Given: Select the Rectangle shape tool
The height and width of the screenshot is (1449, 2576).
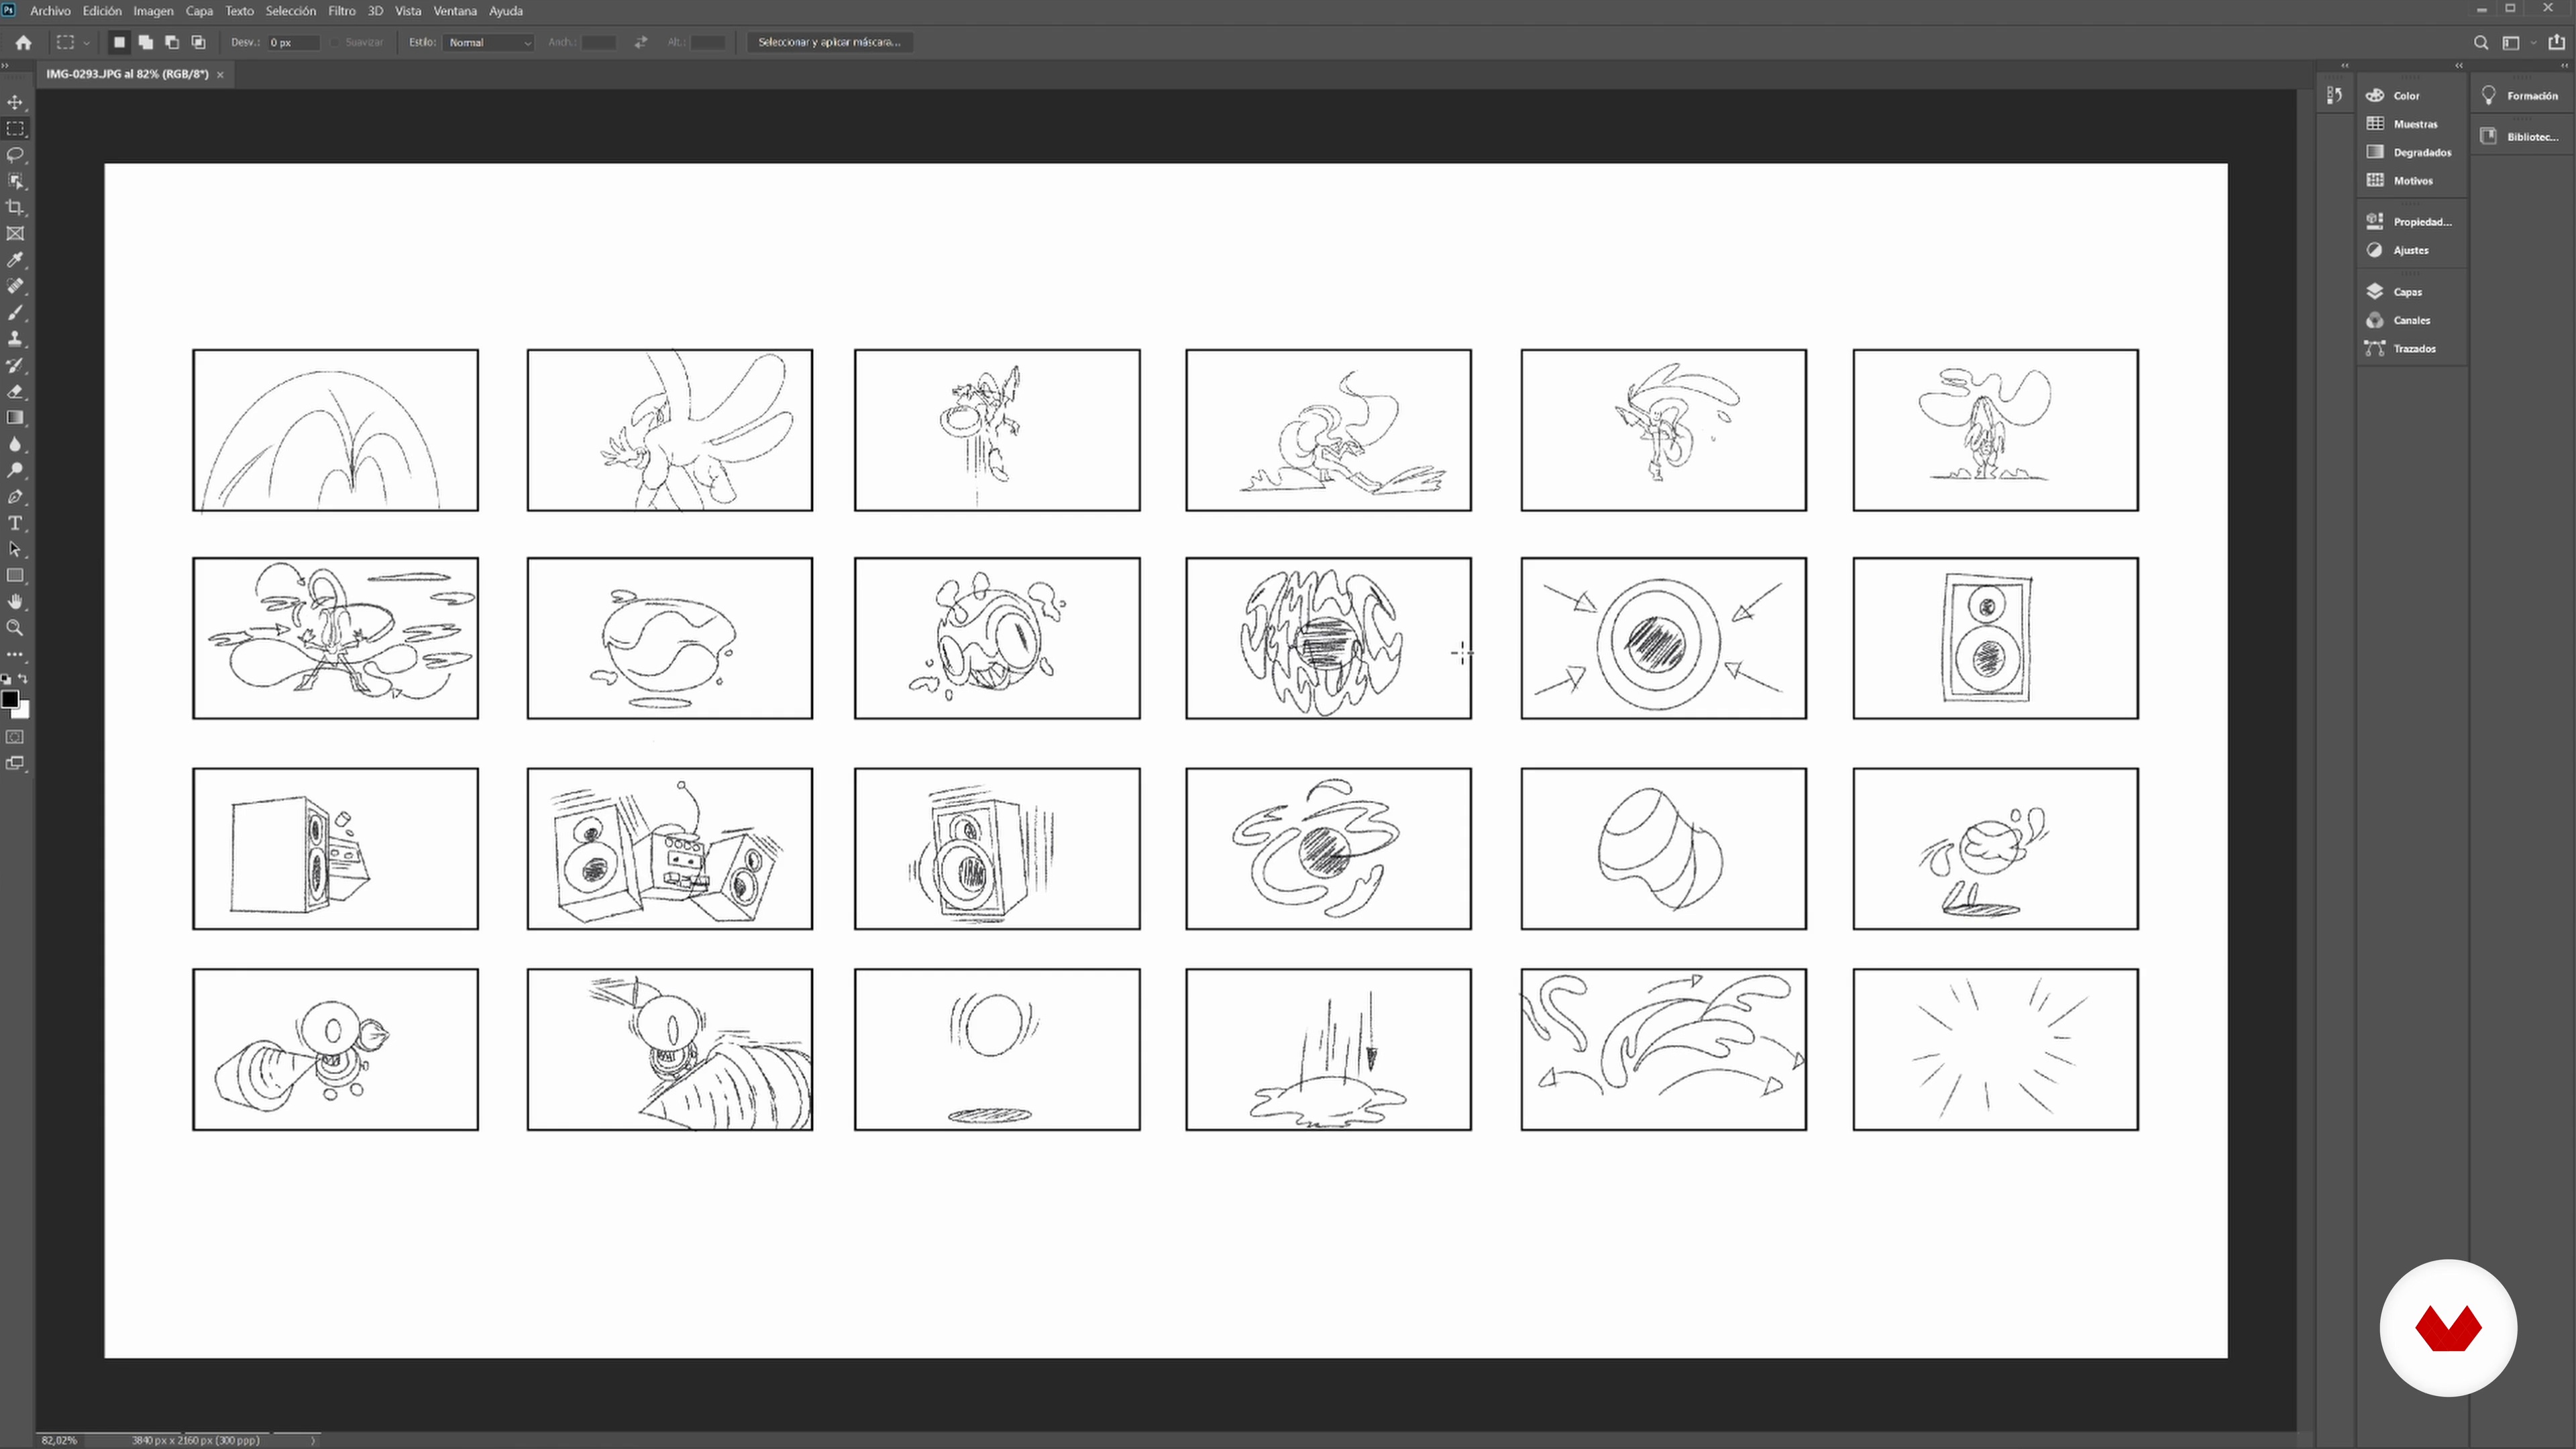Looking at the screenshot, I should pyautogui.click(x=15, y=576).
